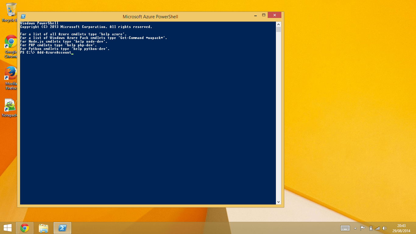Select the Google Chrome desktop shortcut
This screenshot has width=416, height=234.
pos(11,45)
